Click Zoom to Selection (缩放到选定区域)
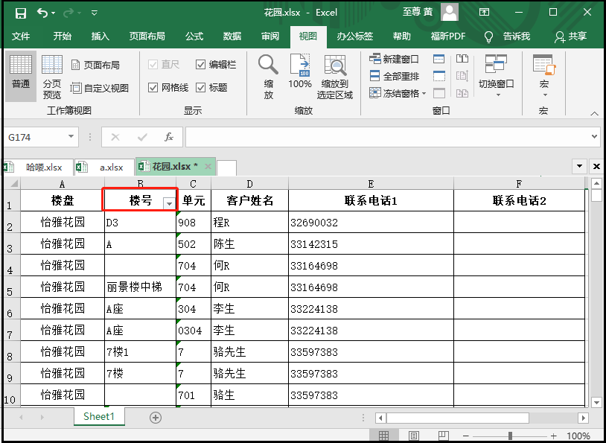Screen dimensions: 606x443 (x=334, y=77)
